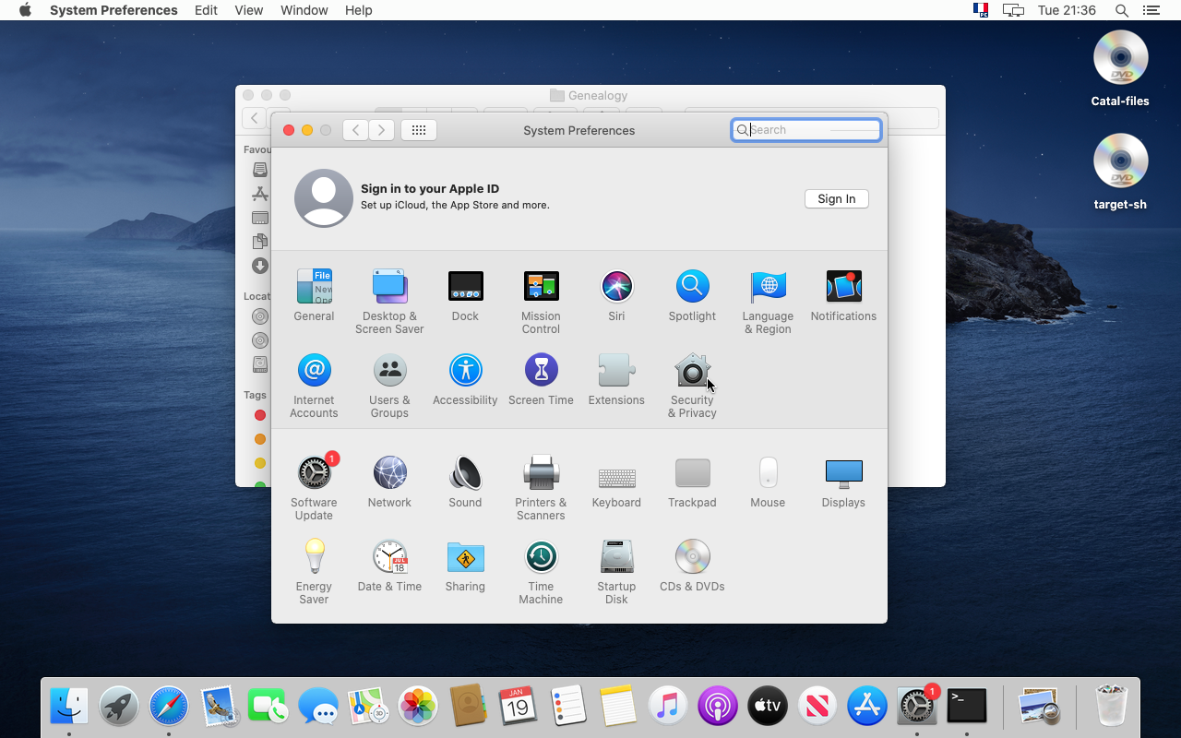Open Users & Groups preferences
Image resolution: width=1181 pixels, height=738 pixels.
389,386
